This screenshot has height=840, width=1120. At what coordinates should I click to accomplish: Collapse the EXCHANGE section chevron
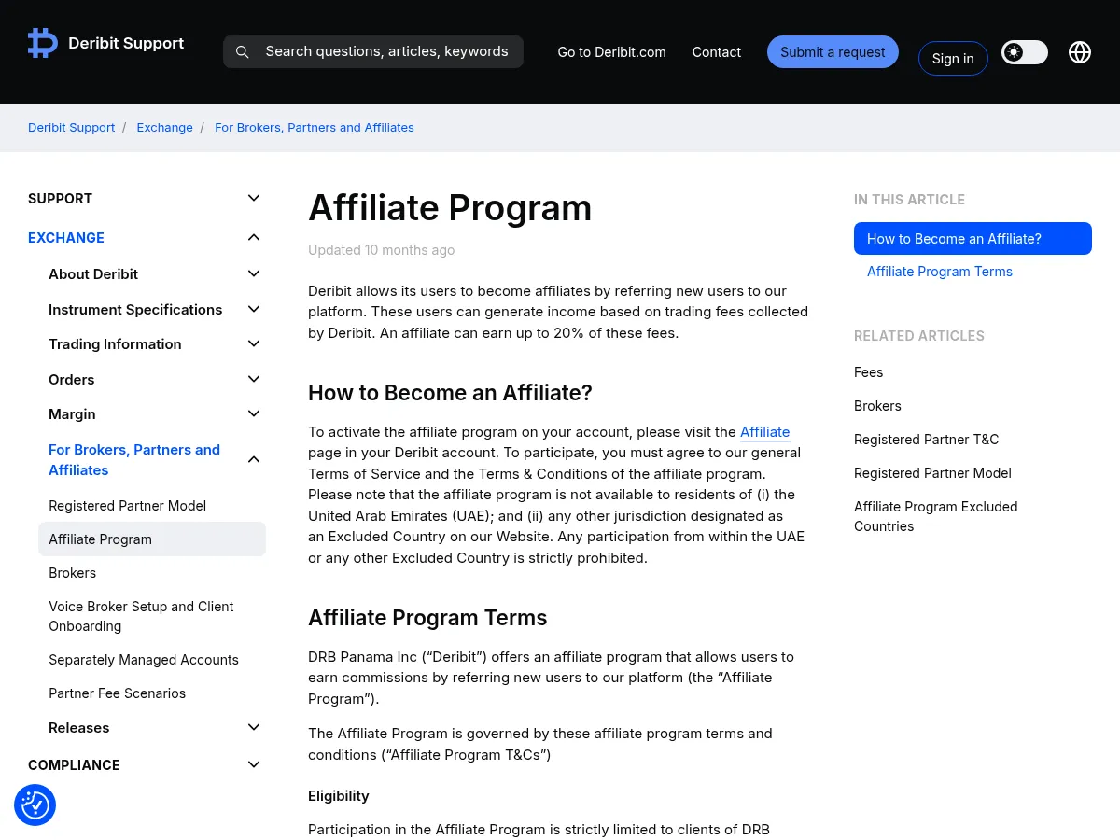coord(254,237)
